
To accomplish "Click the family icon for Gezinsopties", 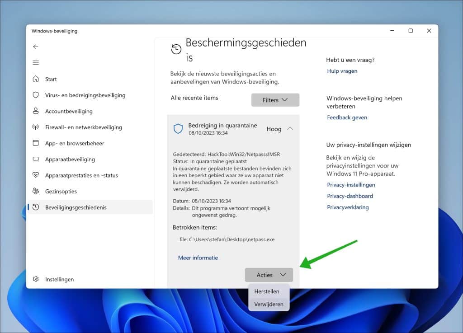I will pos(36,191).
